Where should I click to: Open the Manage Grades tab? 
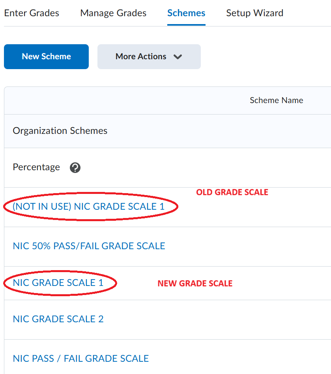(x=113, y=13)
